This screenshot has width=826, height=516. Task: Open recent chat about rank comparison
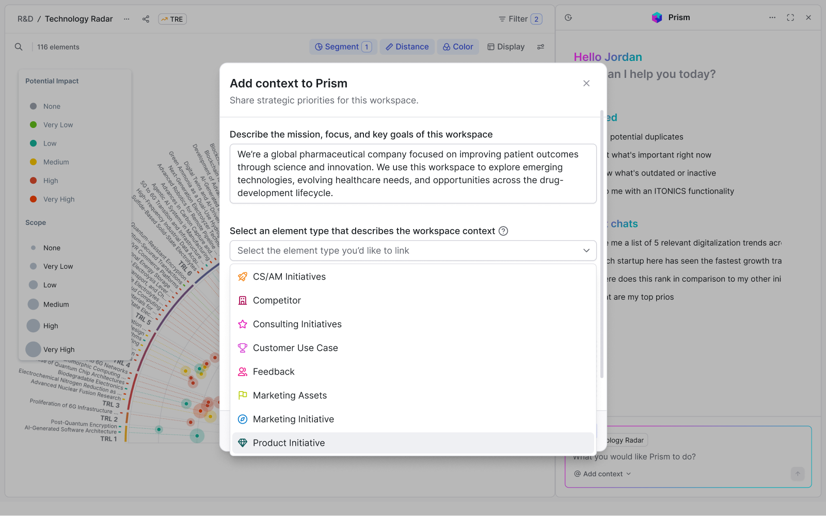pyautogui.click(x=694, y=279)
